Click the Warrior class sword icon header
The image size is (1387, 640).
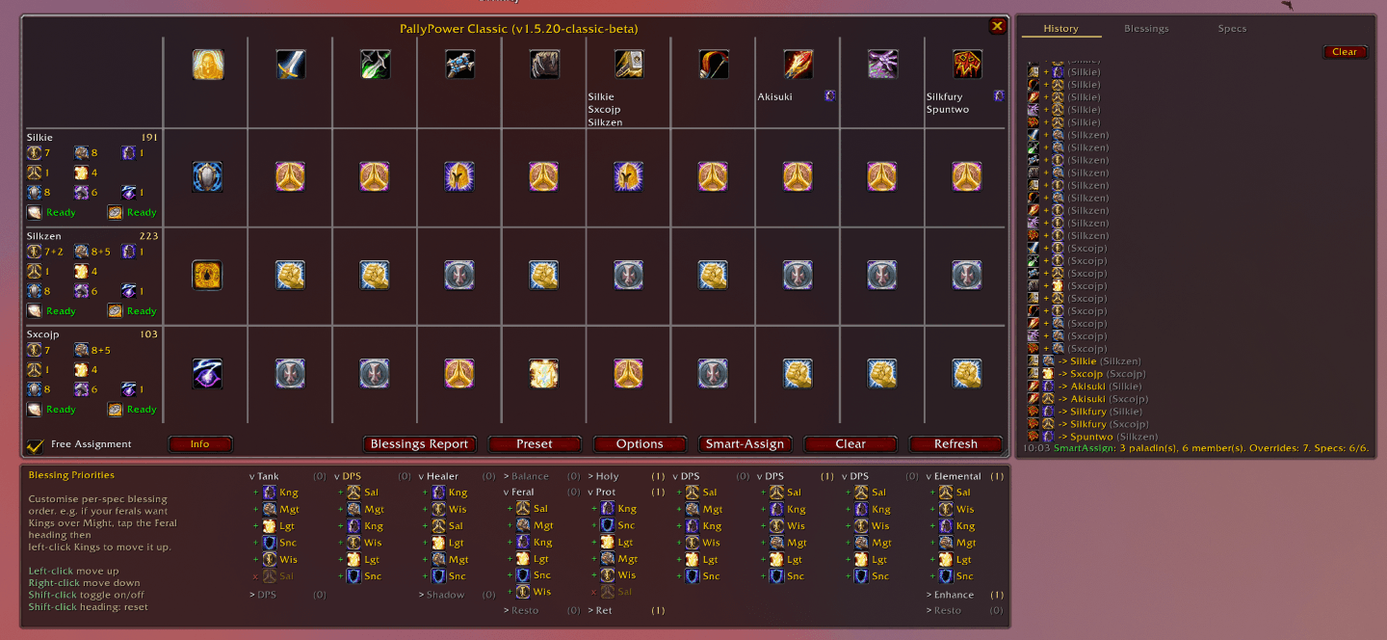click(292, 65)
